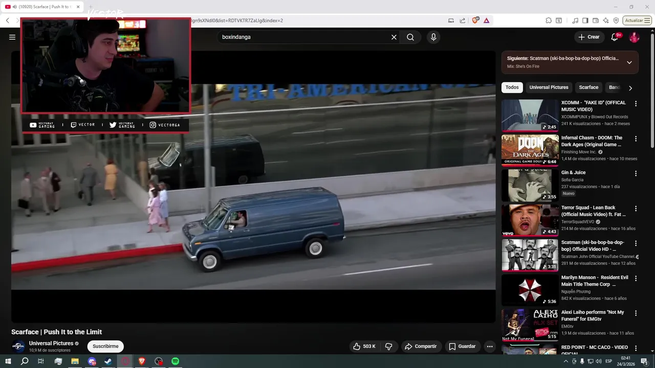
Task: Focus the YouTube search input field
Action: coord(304,37)
